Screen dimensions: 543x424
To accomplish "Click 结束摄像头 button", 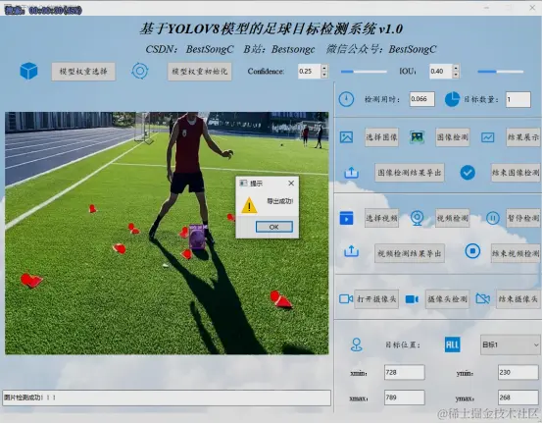I will pyautogui.click(x=518, y=299).
